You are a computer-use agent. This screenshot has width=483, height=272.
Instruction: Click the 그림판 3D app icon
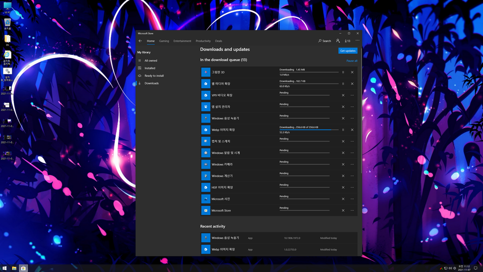tap(206, 72)
